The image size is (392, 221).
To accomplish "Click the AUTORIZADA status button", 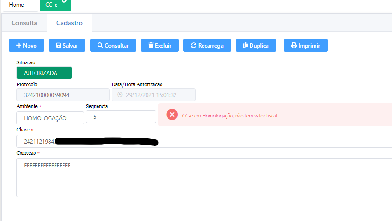I will (44, 73).
